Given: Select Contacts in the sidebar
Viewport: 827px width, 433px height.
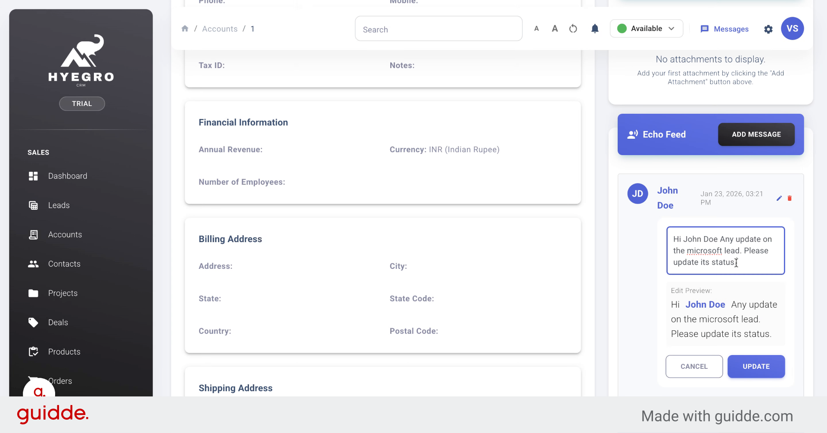Looking at the screenshot, I should click(64, 264).
